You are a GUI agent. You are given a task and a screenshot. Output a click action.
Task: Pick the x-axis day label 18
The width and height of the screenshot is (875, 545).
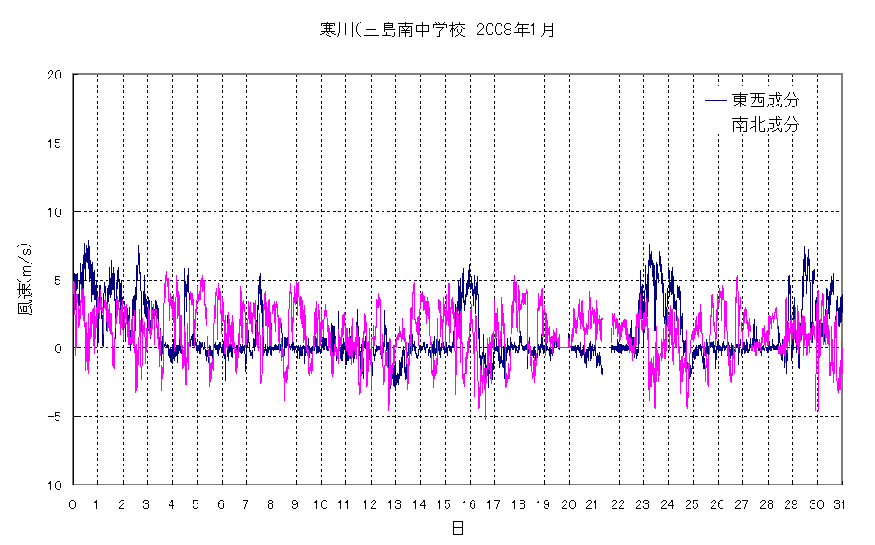coord(519,504)
